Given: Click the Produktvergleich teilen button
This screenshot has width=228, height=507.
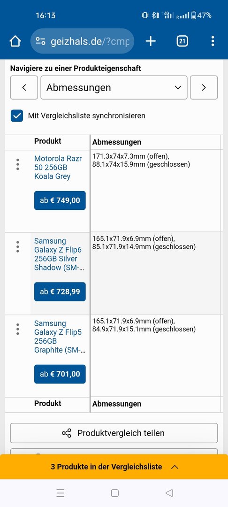Looking at the screenshot, I should [114, 433].
